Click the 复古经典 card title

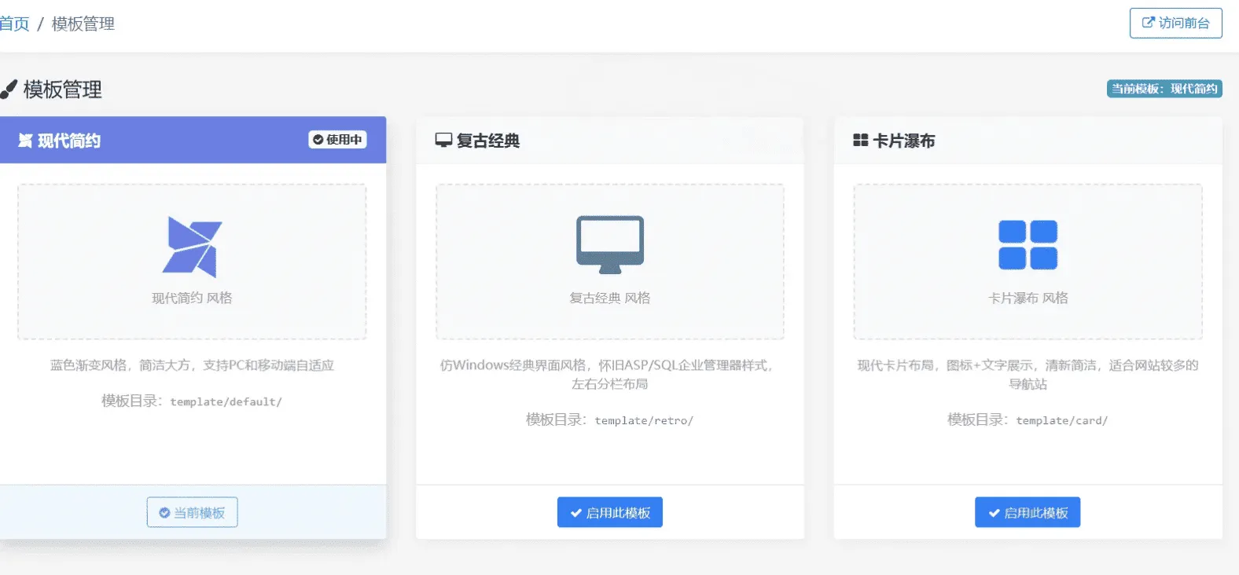488,141
